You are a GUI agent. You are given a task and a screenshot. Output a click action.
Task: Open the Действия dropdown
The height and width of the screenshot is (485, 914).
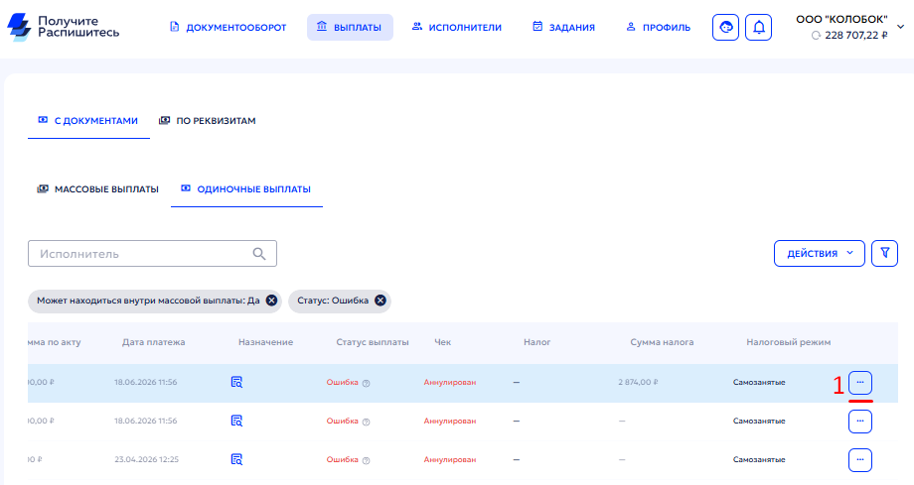(x=819, y=253)
